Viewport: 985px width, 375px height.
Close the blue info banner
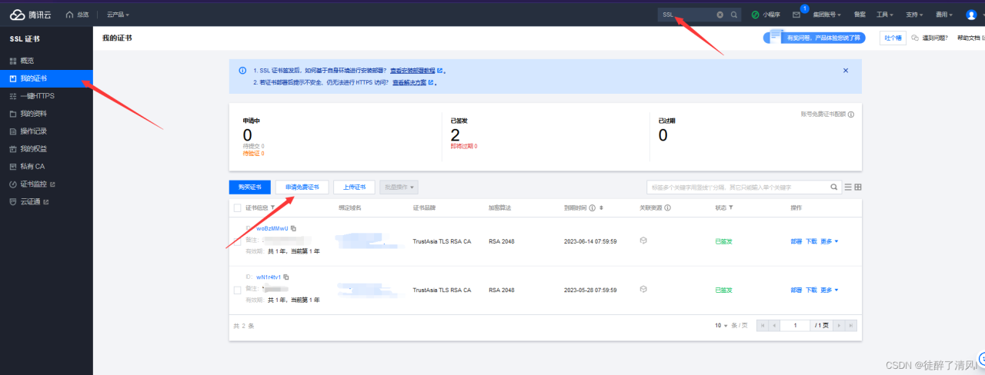point(846,70)
